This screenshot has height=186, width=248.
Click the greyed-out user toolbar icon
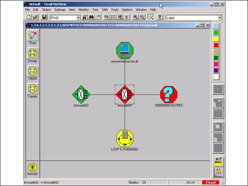tap(127, 17)
